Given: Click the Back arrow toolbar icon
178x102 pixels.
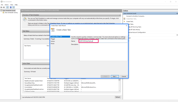Looking at the screenshot, I should pos(1,7).
